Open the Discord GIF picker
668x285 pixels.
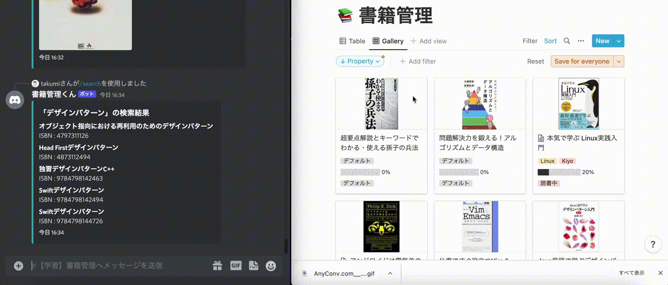[x=236, y=266]
